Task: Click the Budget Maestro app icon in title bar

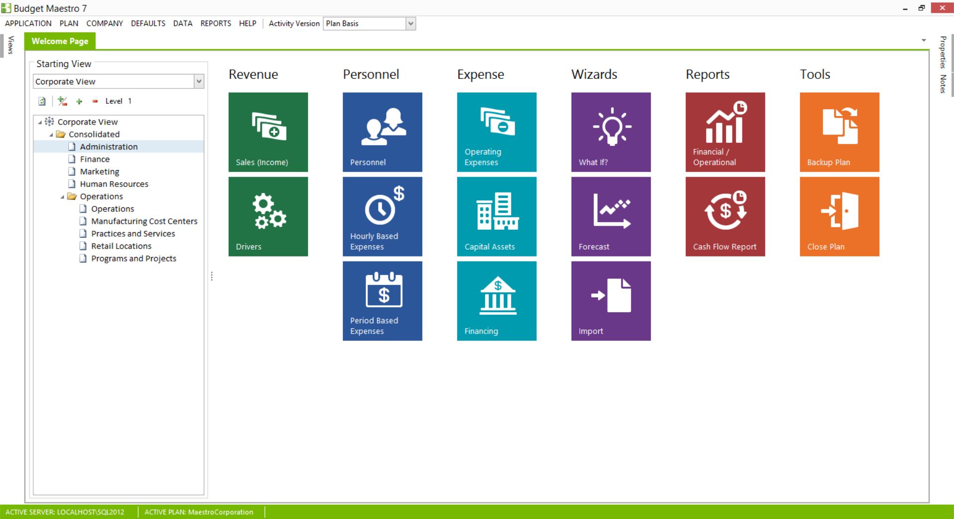Action: click(x=6, y=8)
